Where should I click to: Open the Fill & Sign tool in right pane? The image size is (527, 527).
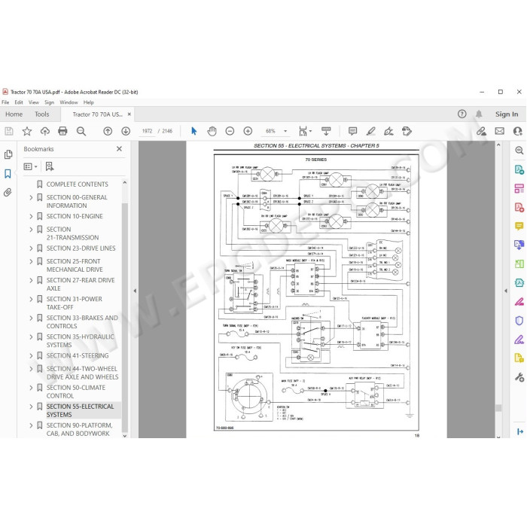519,340
